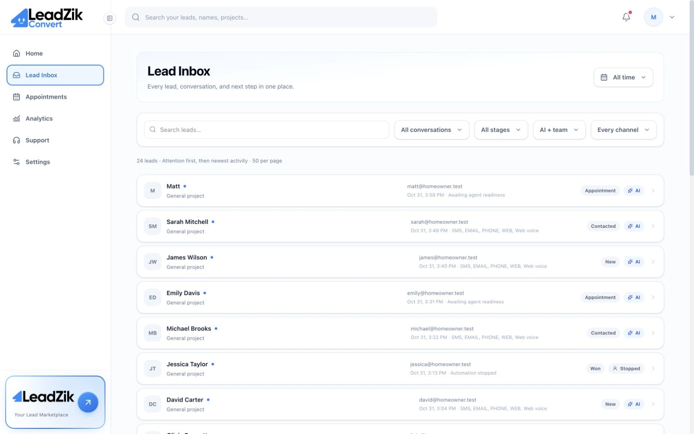Open the account menu chevron
694x434 pixels.
tap(672, 17)
